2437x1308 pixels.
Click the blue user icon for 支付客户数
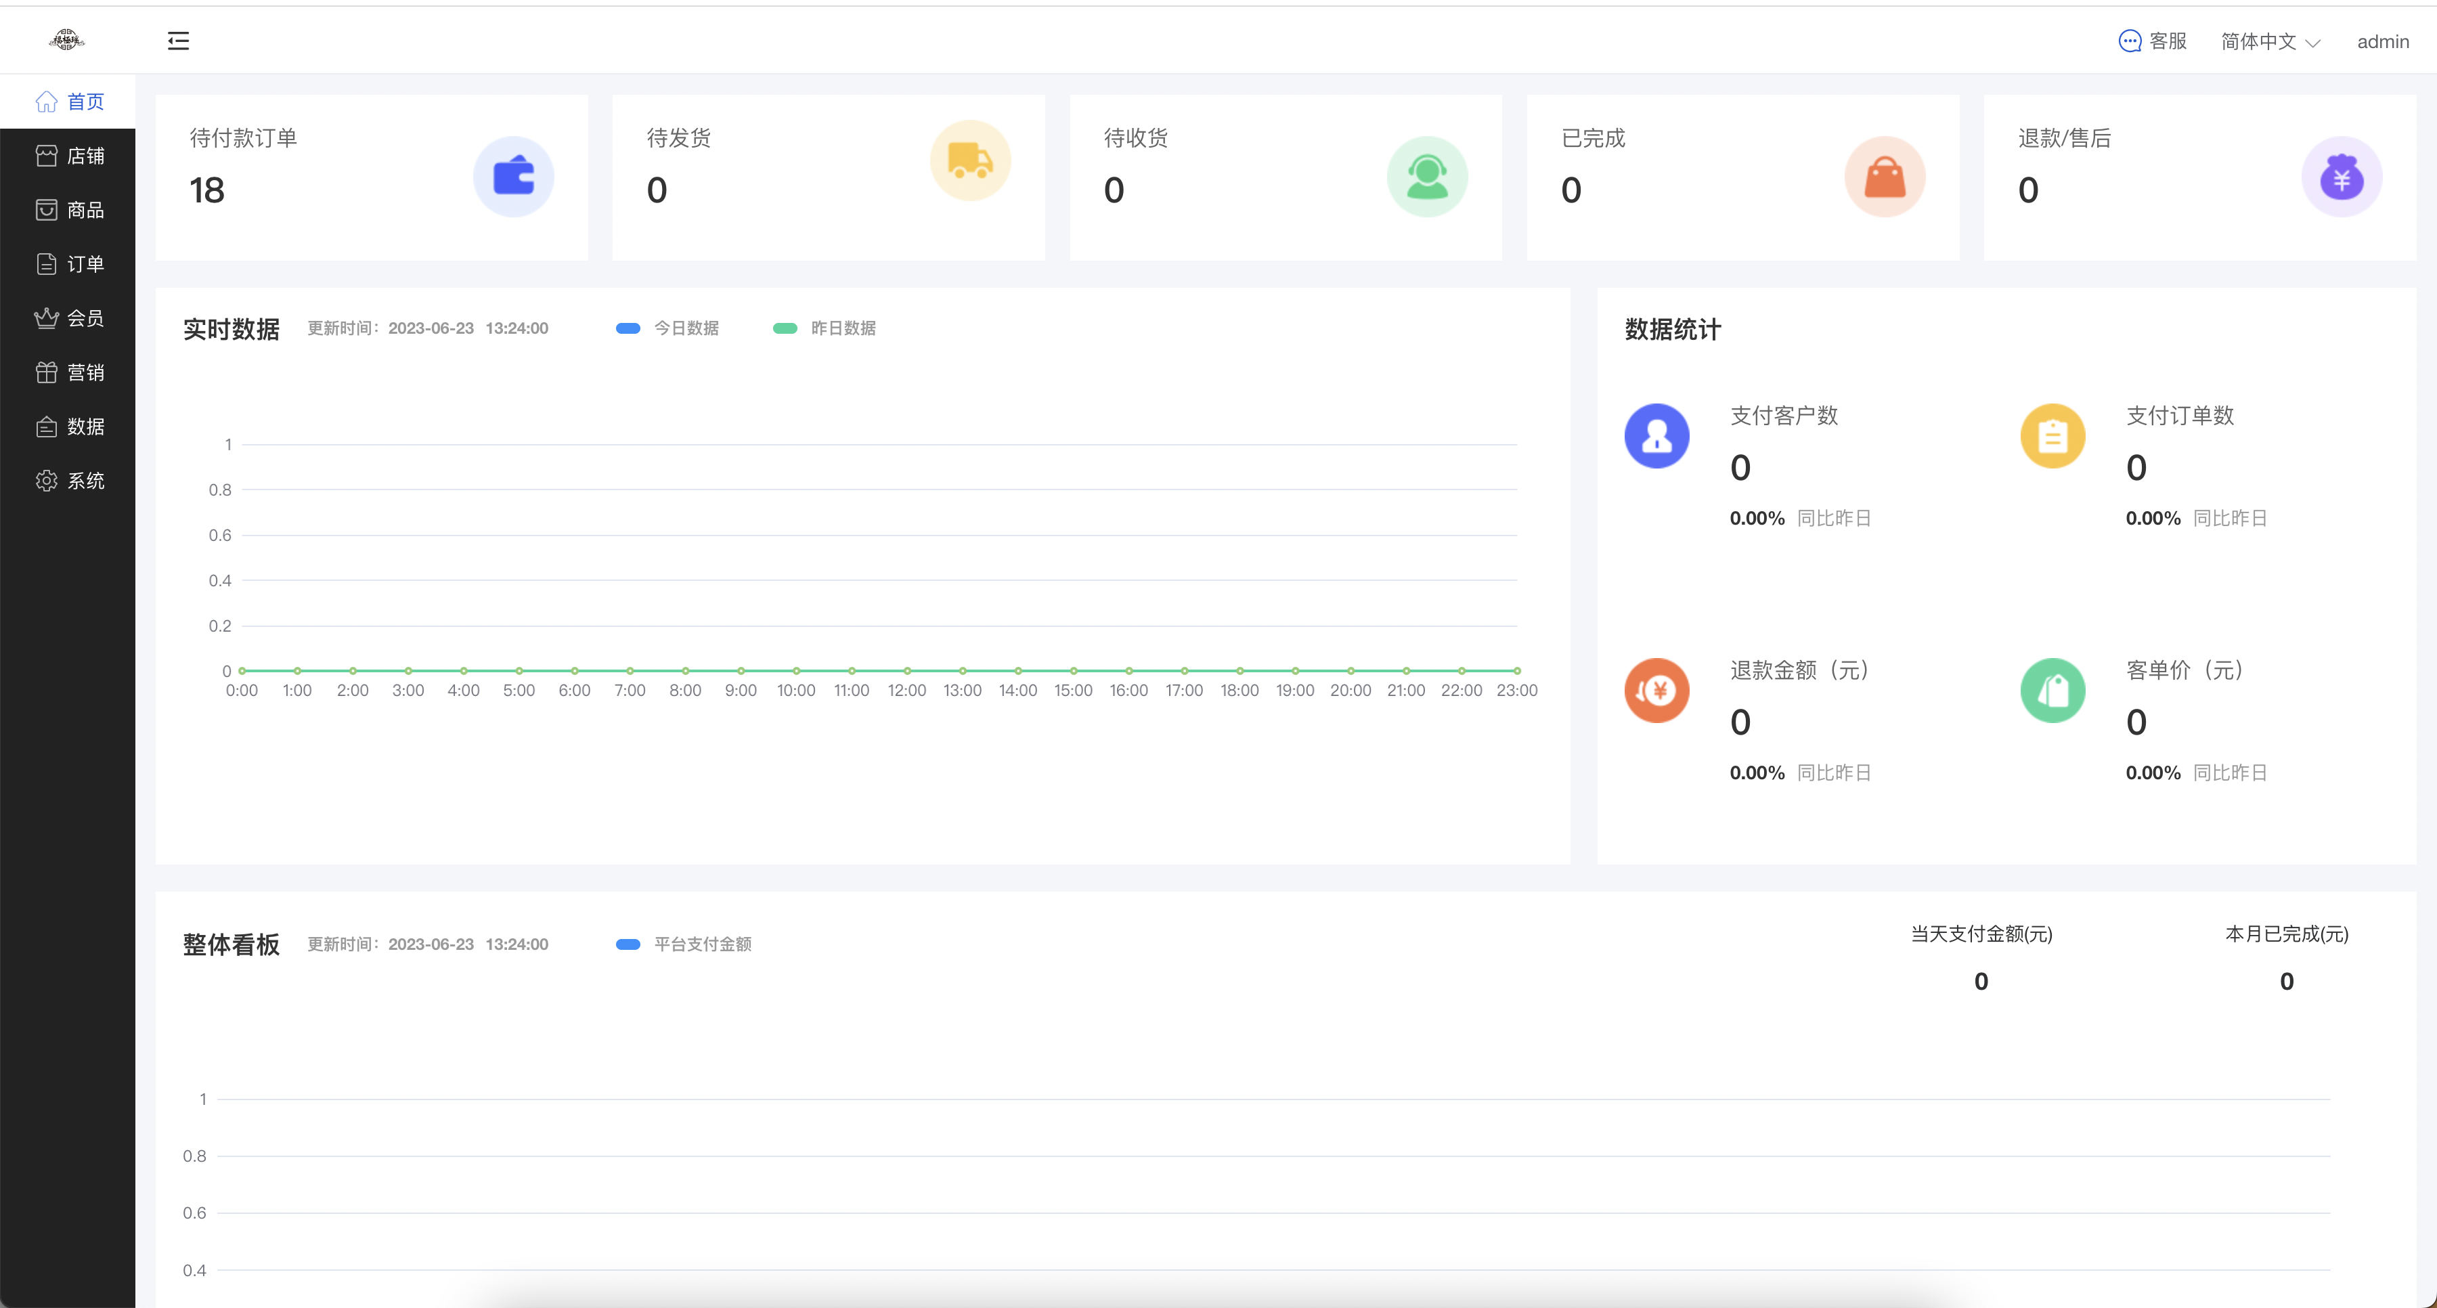click(1657, 436)
